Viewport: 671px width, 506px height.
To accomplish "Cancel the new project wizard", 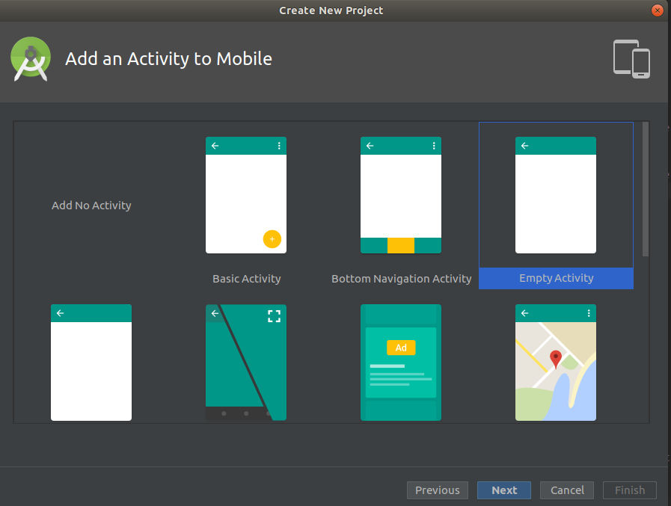I will click(x=567, y=490).
